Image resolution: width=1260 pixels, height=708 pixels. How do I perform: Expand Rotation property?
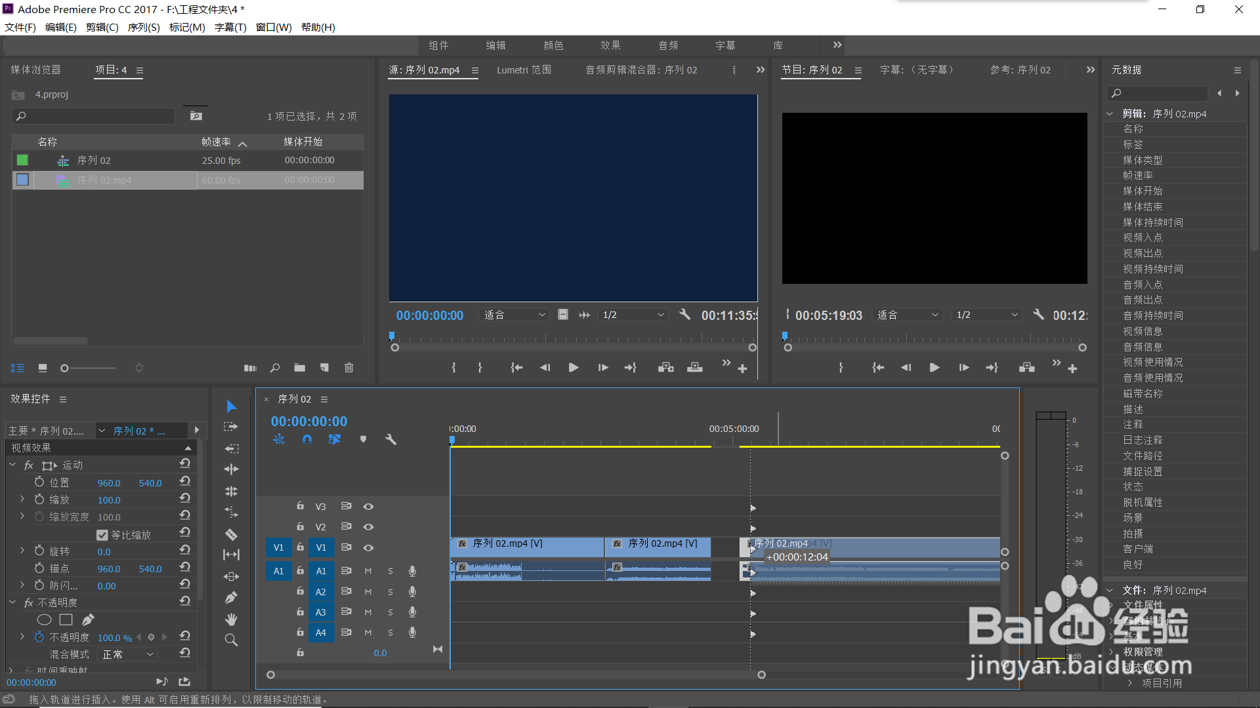click(x=22, y=551)
